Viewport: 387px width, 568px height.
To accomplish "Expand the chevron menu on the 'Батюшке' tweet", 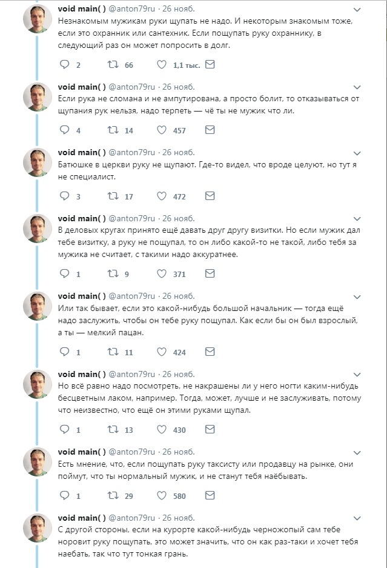I will (x=357, y=153).
